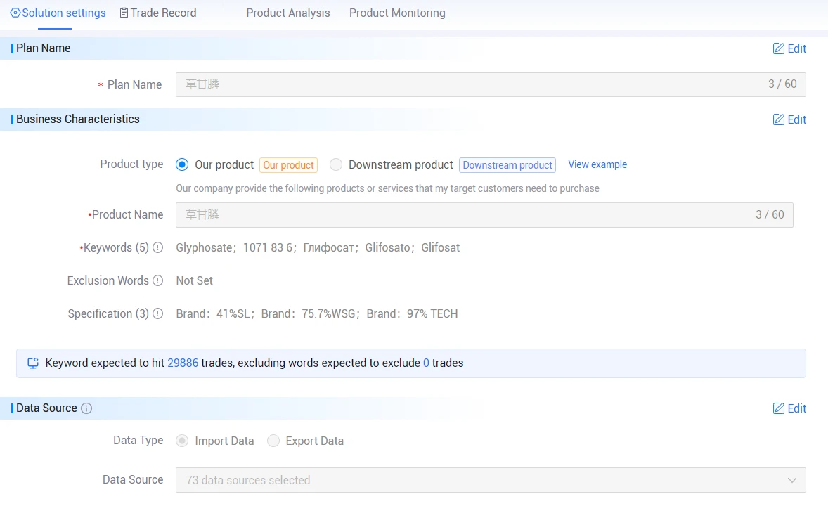Click the info icon beside Specification (3)

(x=158, y=313)
